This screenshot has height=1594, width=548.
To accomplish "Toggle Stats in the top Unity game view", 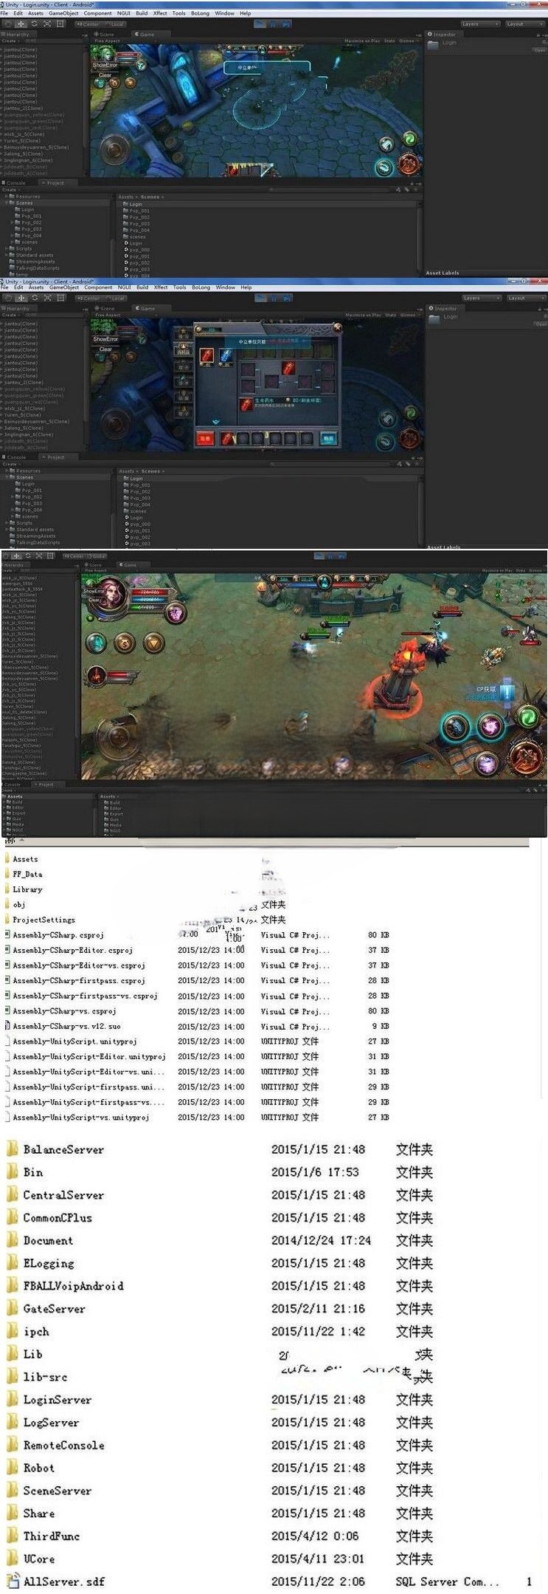I will [x=389, y=41].
